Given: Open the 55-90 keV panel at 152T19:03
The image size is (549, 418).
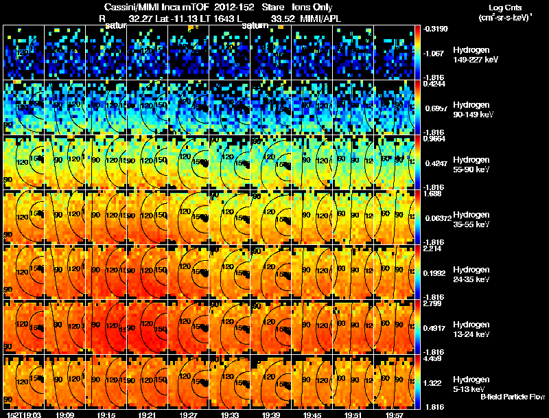Looking at the screenshot, I should point(24,163).
